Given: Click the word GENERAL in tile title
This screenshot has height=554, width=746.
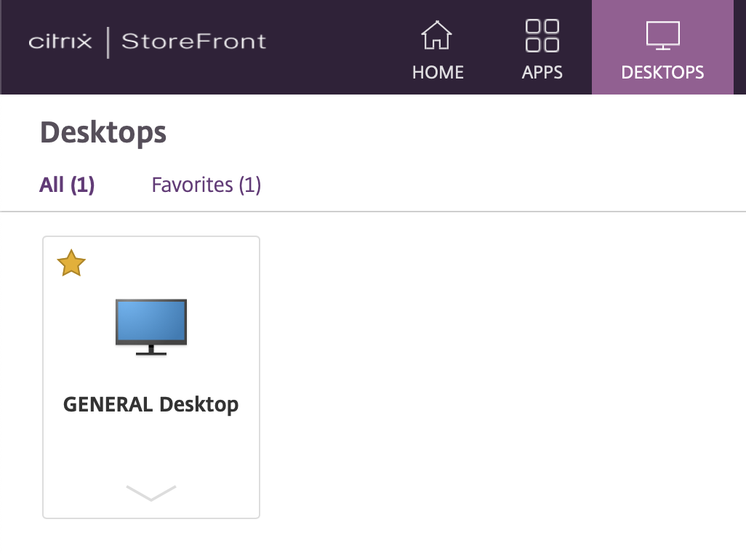Looking at the screenshot, I should tap(108, 404).
